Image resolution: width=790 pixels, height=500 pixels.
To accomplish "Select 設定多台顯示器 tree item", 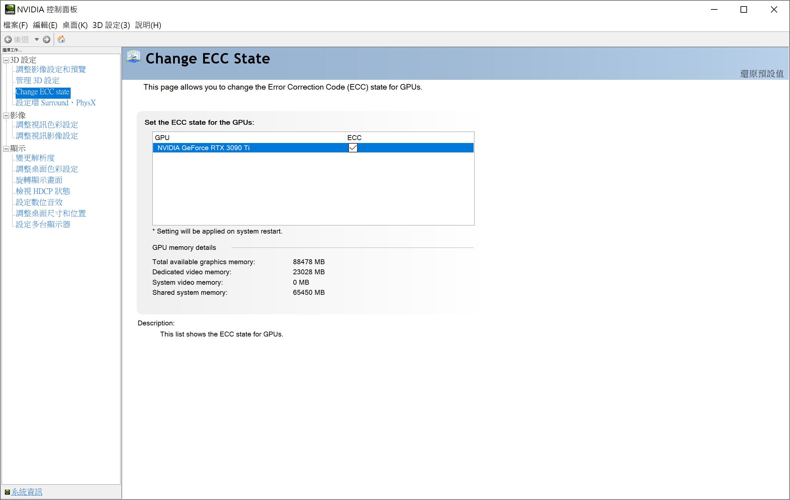I will [43, 224].
